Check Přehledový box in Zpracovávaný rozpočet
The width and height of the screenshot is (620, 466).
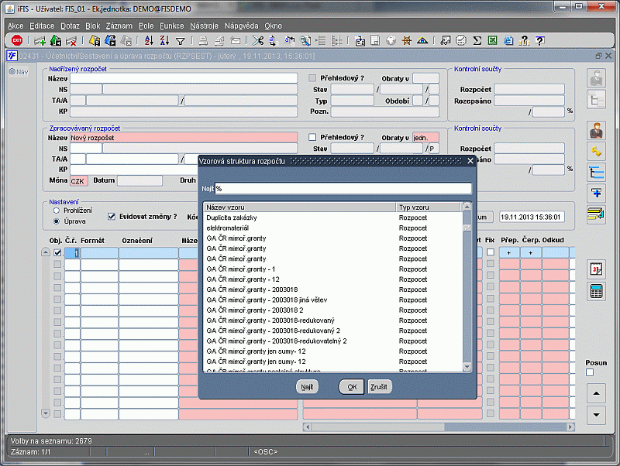313,137
